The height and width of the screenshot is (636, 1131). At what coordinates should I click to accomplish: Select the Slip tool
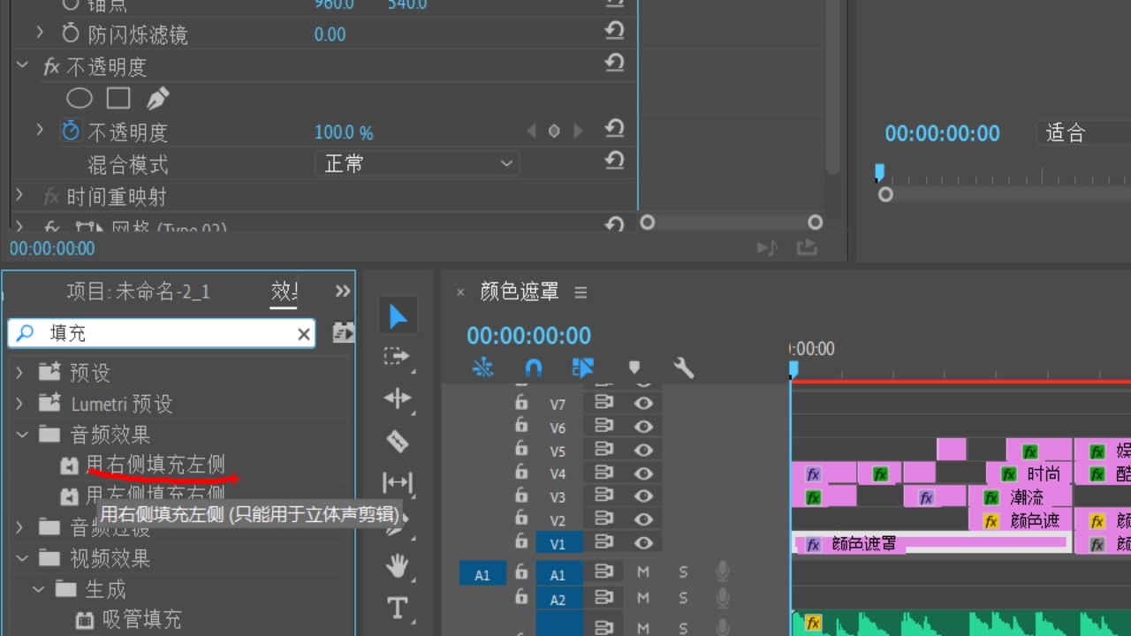(x=397, y=482)
